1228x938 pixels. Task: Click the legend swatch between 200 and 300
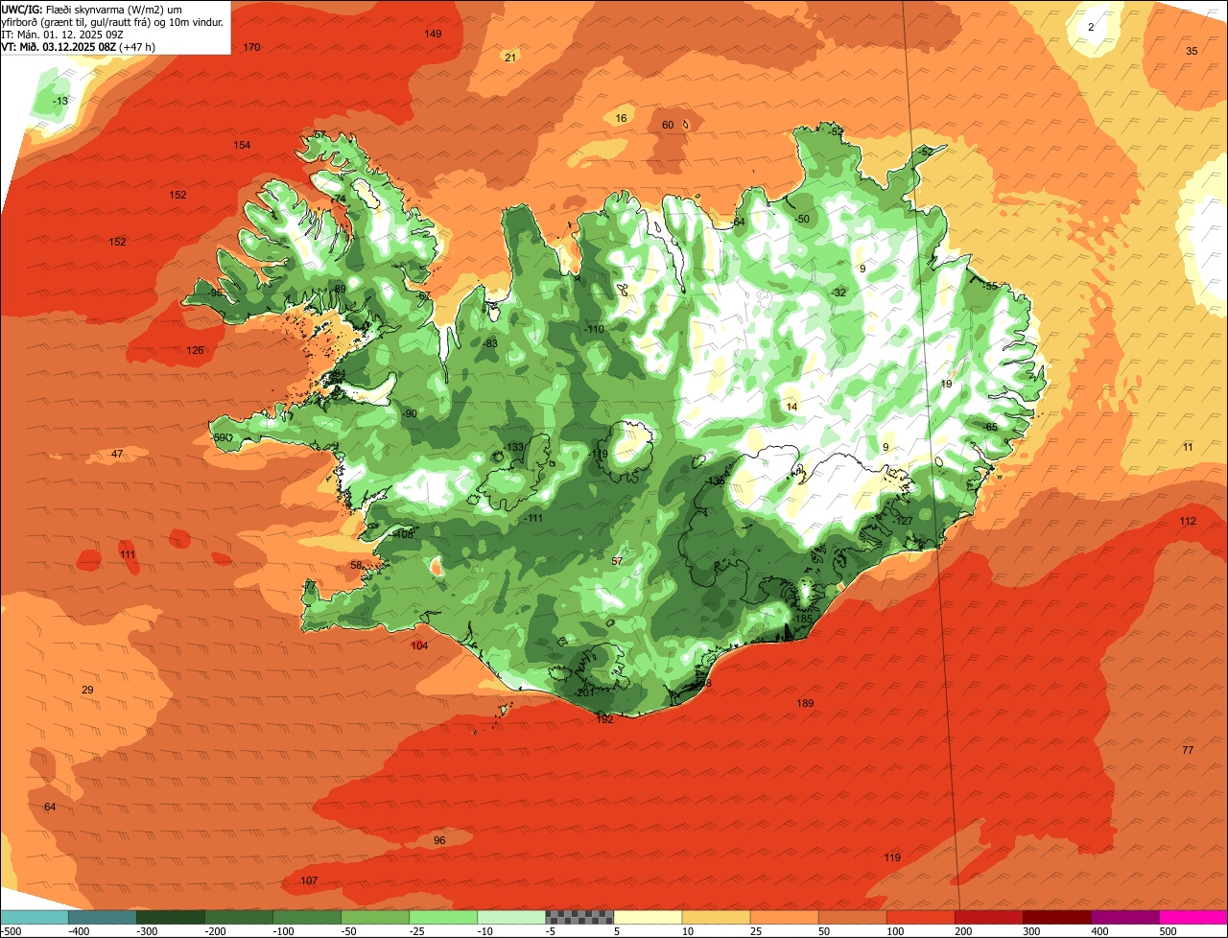(x=988, y=917)
